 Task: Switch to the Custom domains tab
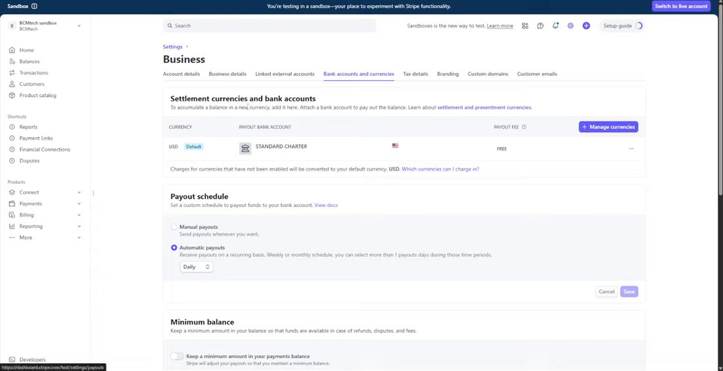(x=488, y=74)
